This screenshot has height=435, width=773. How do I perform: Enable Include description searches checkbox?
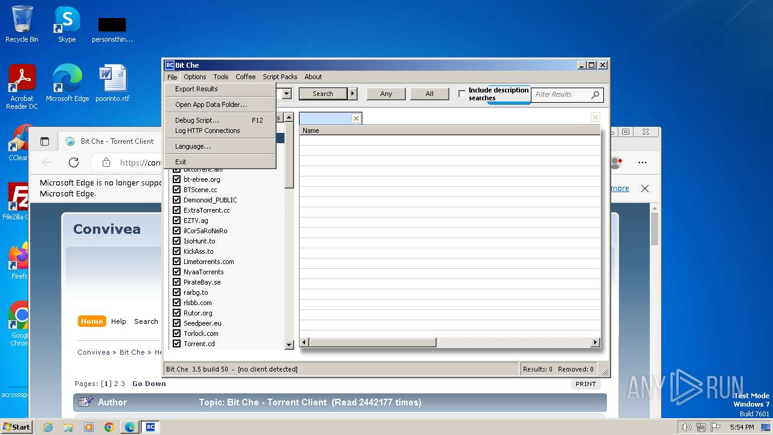point(462,94)
